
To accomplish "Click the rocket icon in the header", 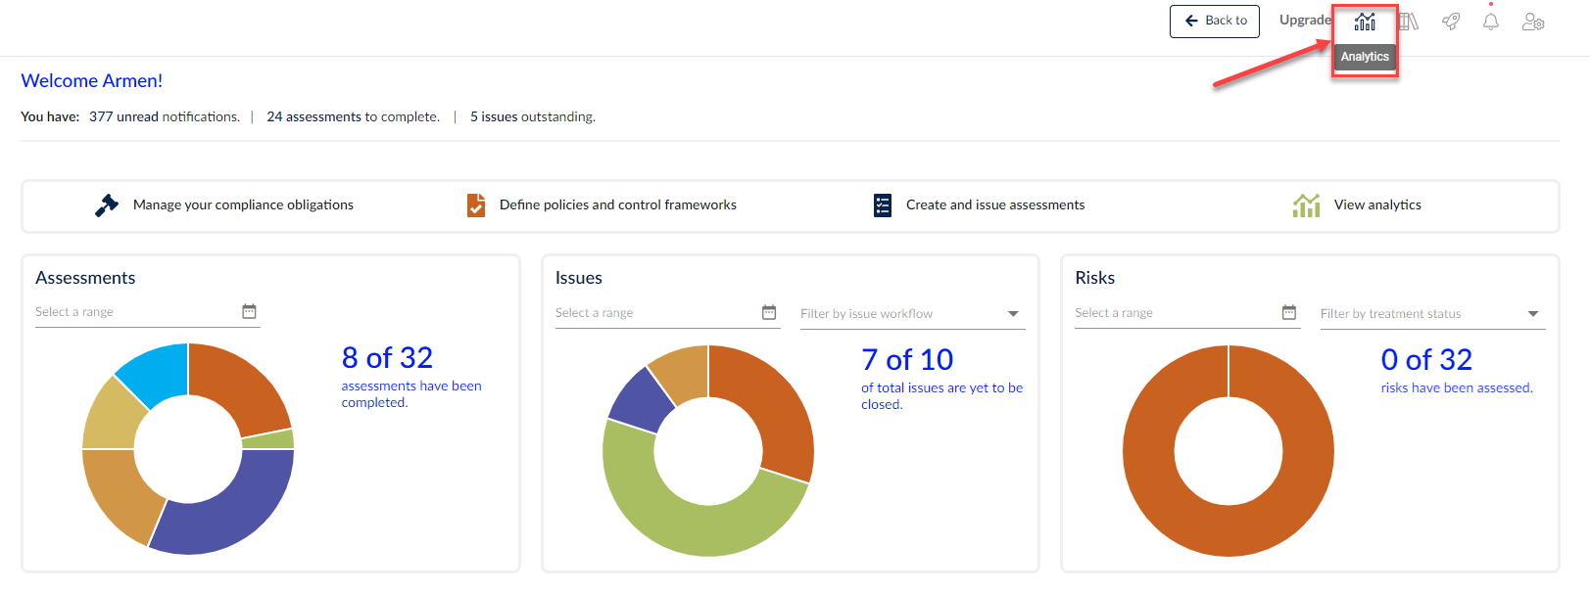I will pyautogui.click(x=1451, y=22).
